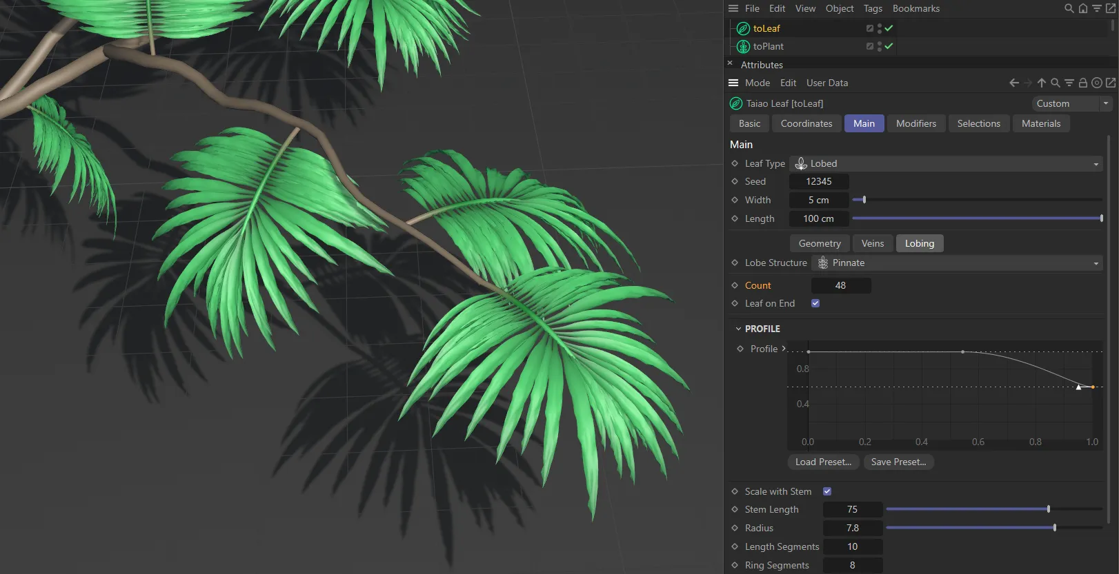
Task: Click the Attributes new window icon
Action: click(1110, 83)
